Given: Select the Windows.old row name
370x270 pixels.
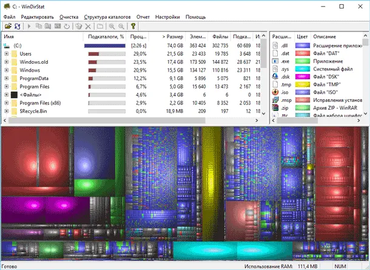Looking at the screenshot, I should tap(34, 62).
